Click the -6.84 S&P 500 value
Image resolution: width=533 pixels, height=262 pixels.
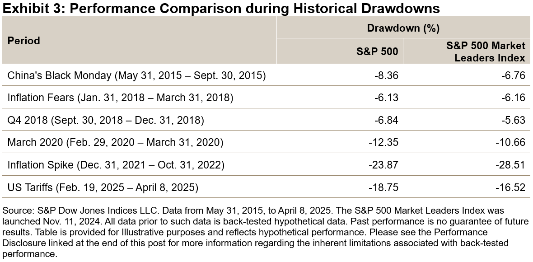click(386, 120)
